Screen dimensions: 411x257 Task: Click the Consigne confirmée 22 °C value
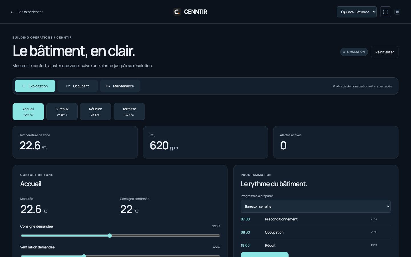click(129, 209)
